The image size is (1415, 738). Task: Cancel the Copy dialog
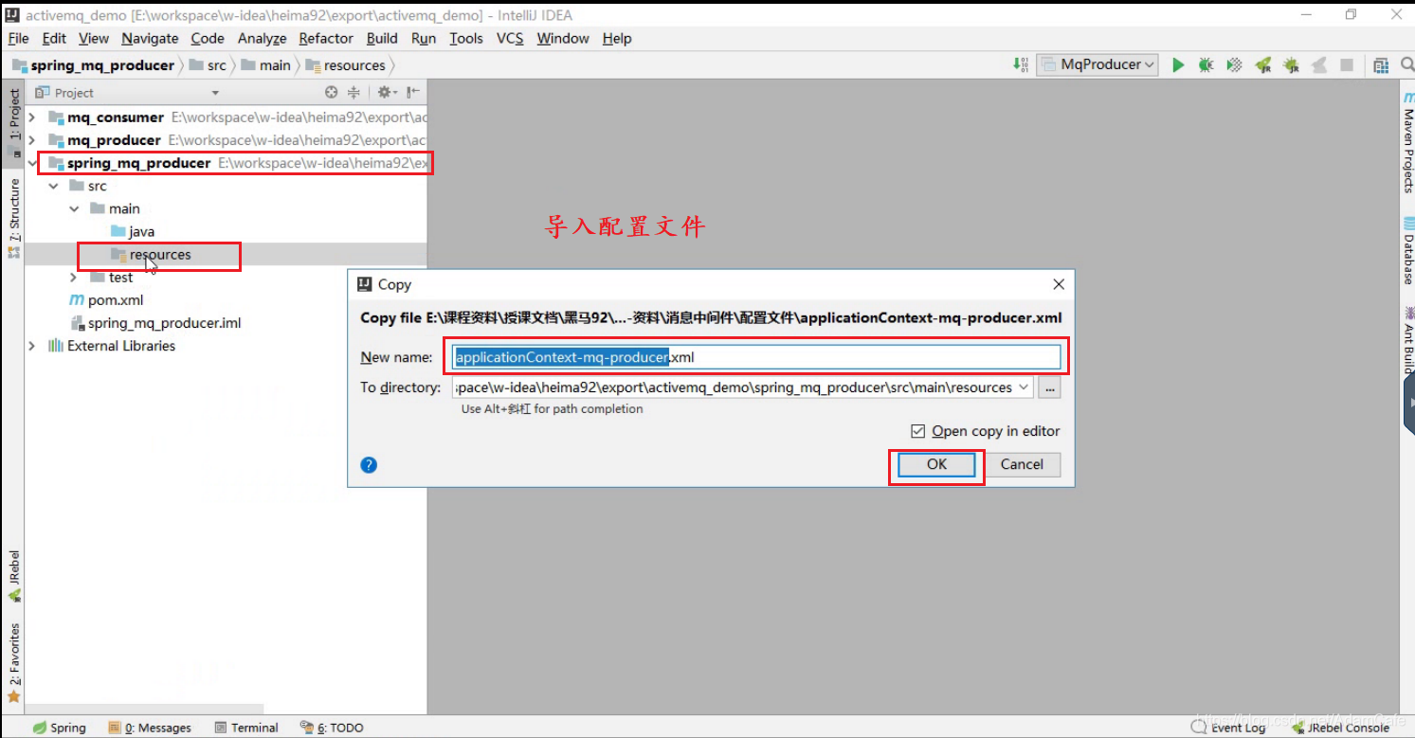(x=1022, y=464)
